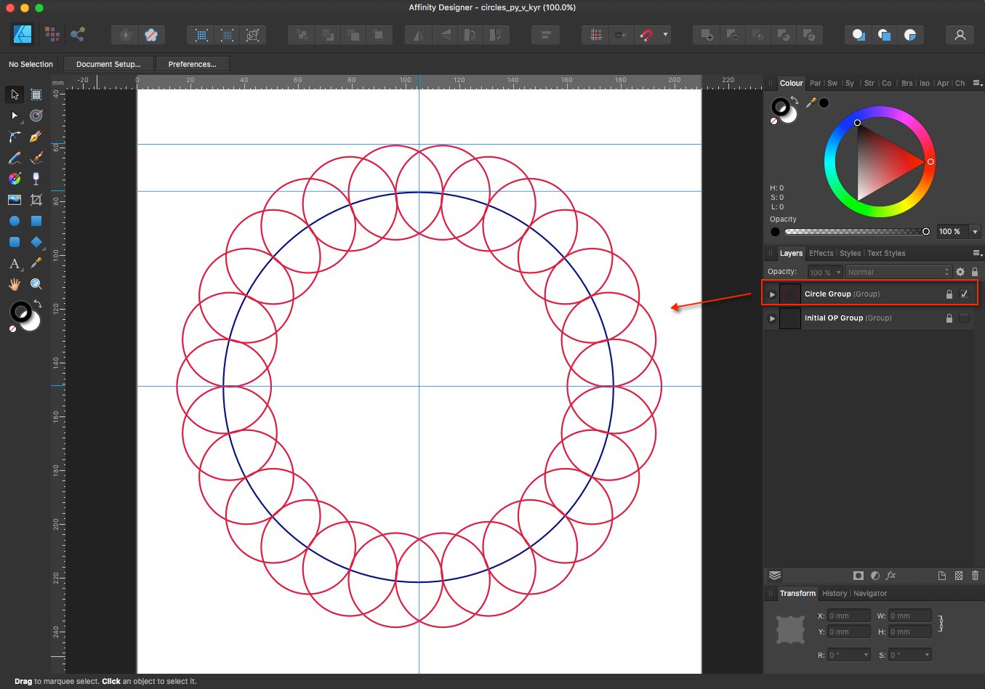985x689 pixels.
Task: Expand the Circle Group layer
Action: click(x=772, y=294)
